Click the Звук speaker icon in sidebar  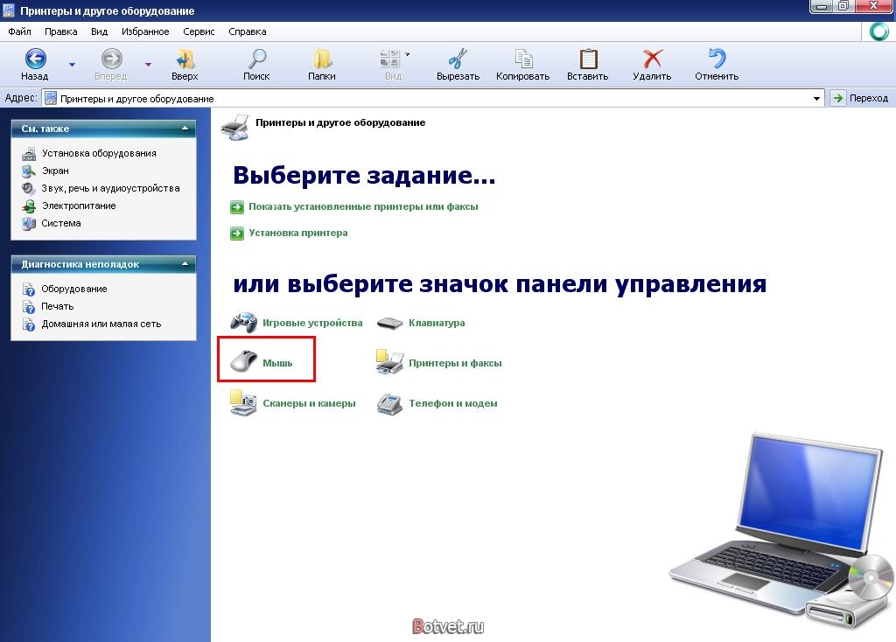29,188
